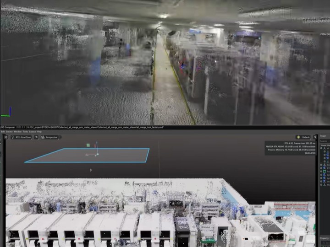Click the green square gizmo handle
This screenshot has width=330, height=247.
pyautogui.click(x=88, y=145)
